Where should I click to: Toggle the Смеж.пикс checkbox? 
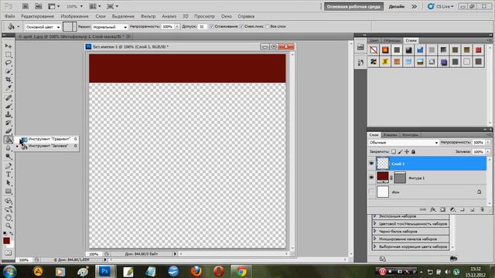pos(241,26)
